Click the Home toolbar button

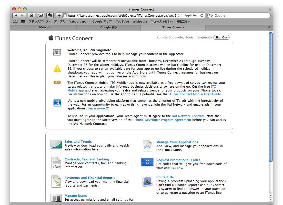click(31, 15)
